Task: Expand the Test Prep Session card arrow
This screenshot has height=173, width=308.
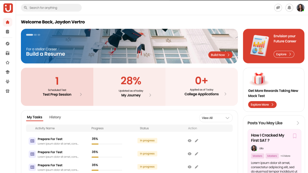Action: (81, 94)
